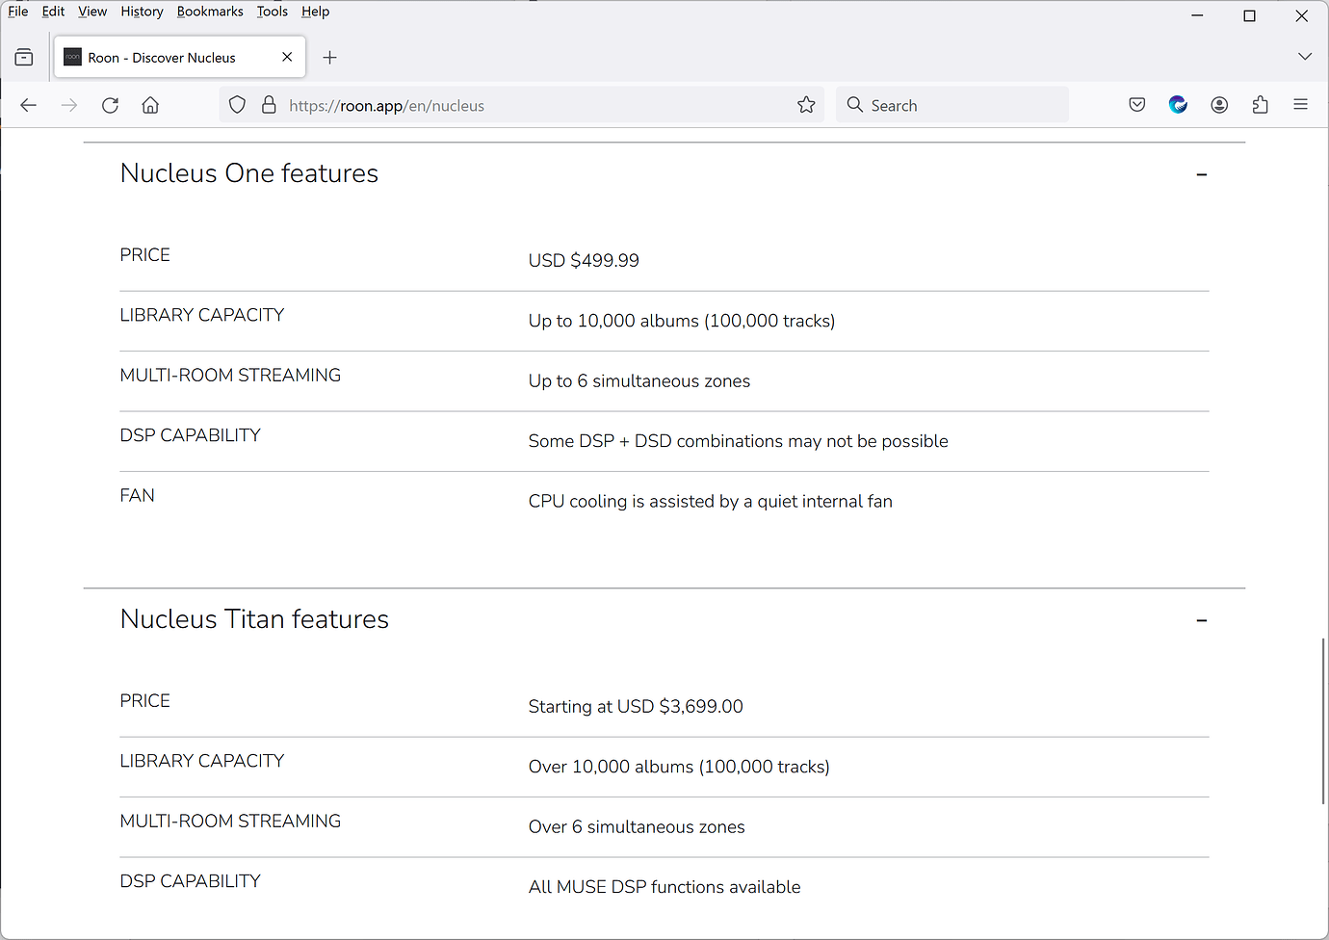Open the hamburger application menu
This screenshot has height=940, width=1329.
pos(1301,104)
